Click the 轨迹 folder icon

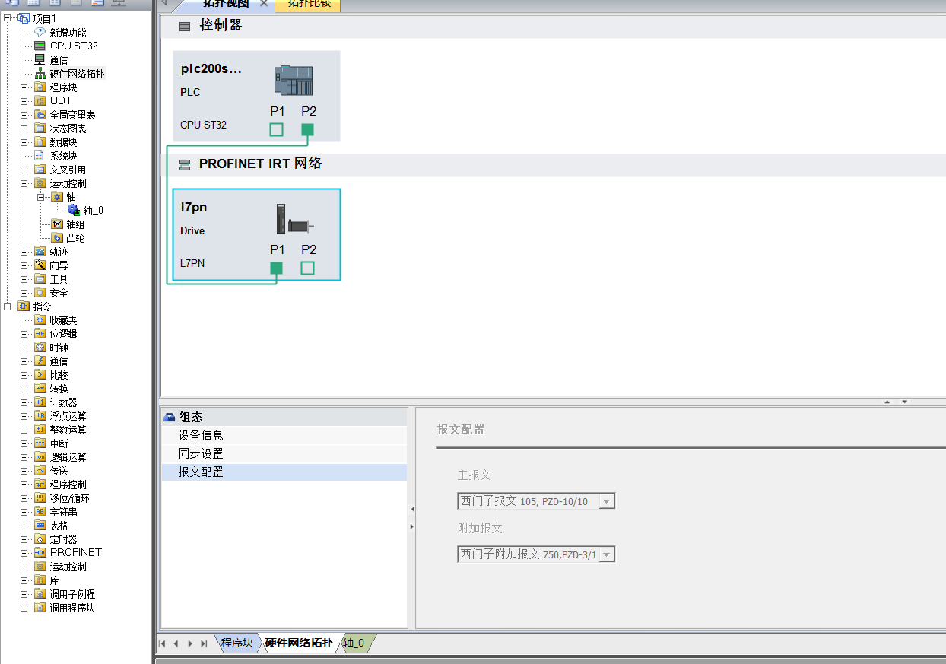tap(40, 251)
